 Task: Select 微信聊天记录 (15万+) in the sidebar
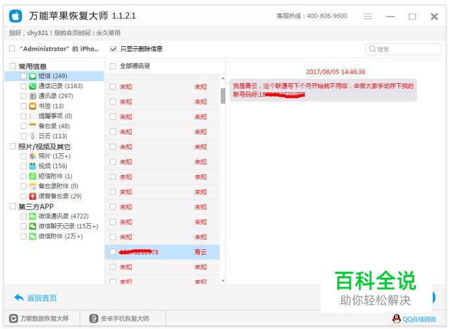[68, 226]
